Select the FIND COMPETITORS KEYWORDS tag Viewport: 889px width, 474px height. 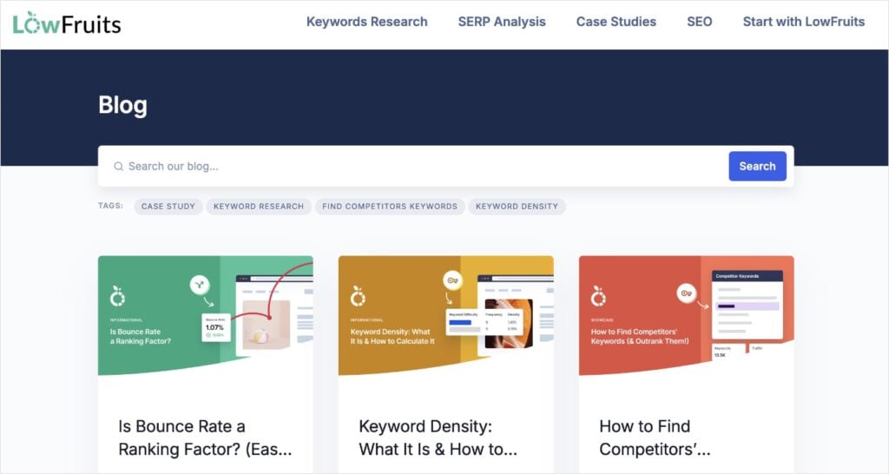coord(390,207)
